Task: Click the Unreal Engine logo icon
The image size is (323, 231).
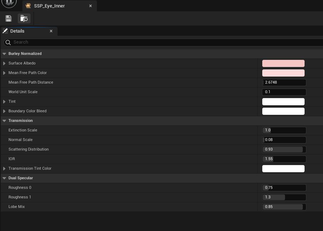Action: coord(9,3)
